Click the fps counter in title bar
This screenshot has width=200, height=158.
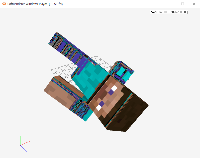pyautogui.click(x=56, y=4)
